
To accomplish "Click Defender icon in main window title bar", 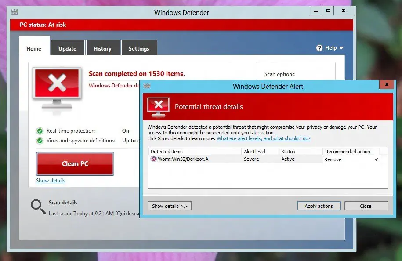I will click(14, 12).
